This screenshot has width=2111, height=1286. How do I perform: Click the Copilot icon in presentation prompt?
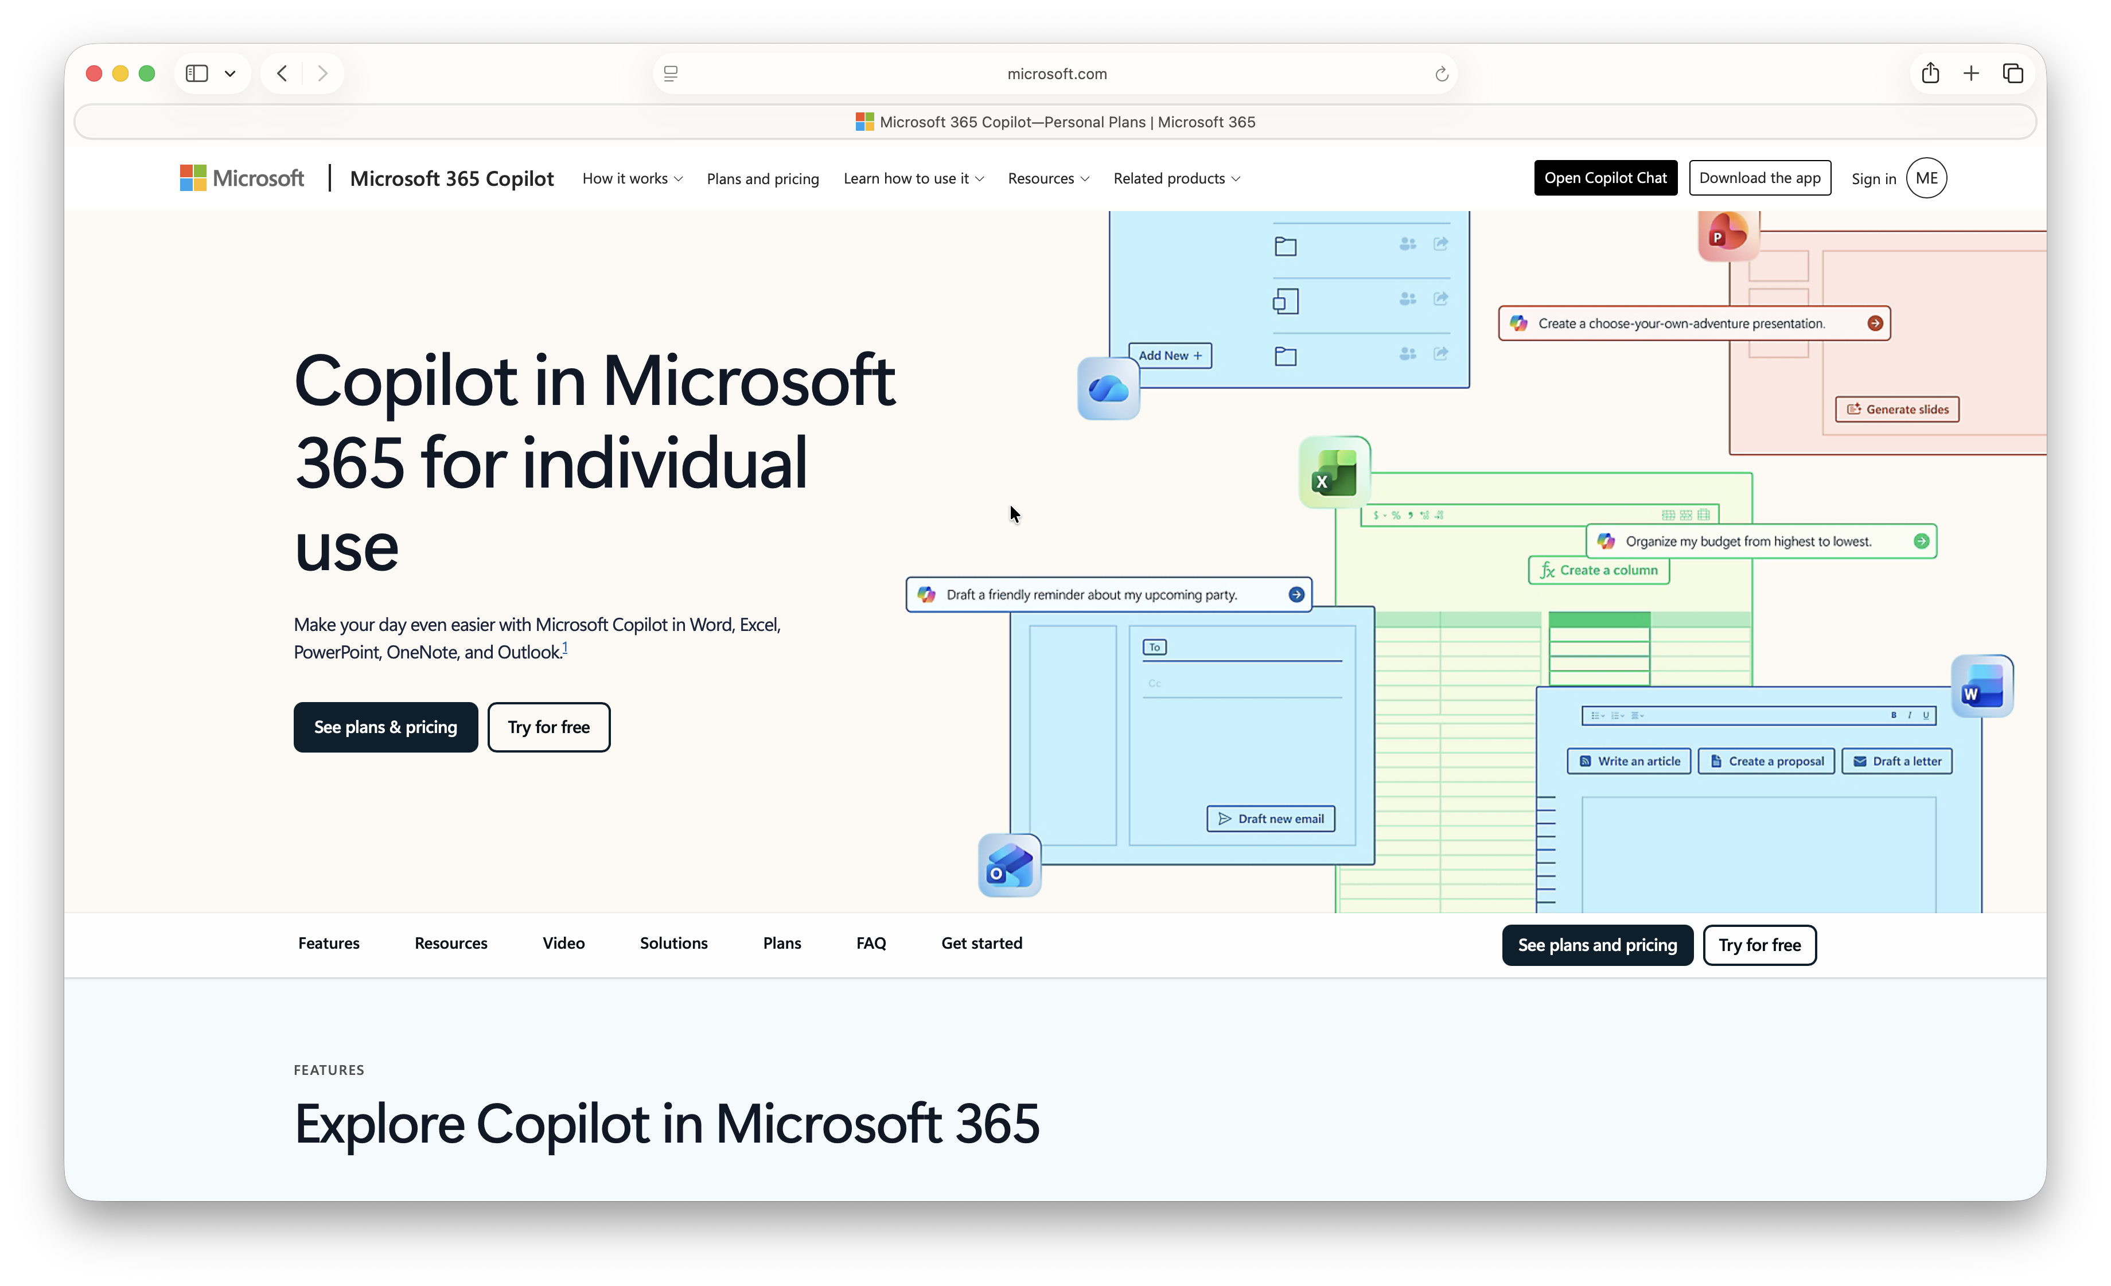point(1519,323)
